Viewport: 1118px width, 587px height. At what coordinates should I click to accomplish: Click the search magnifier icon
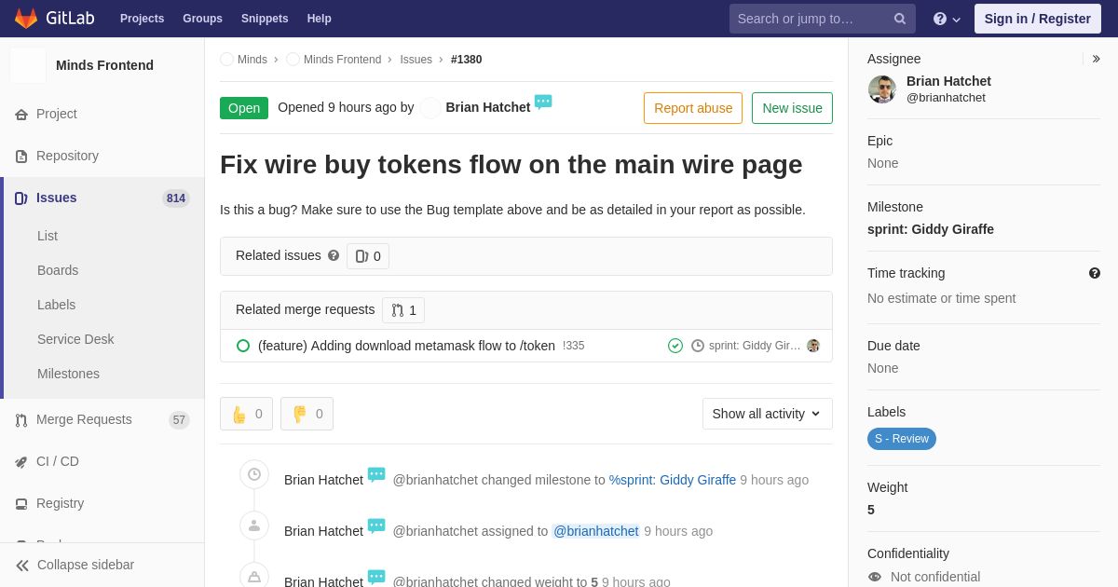(900, 19)
